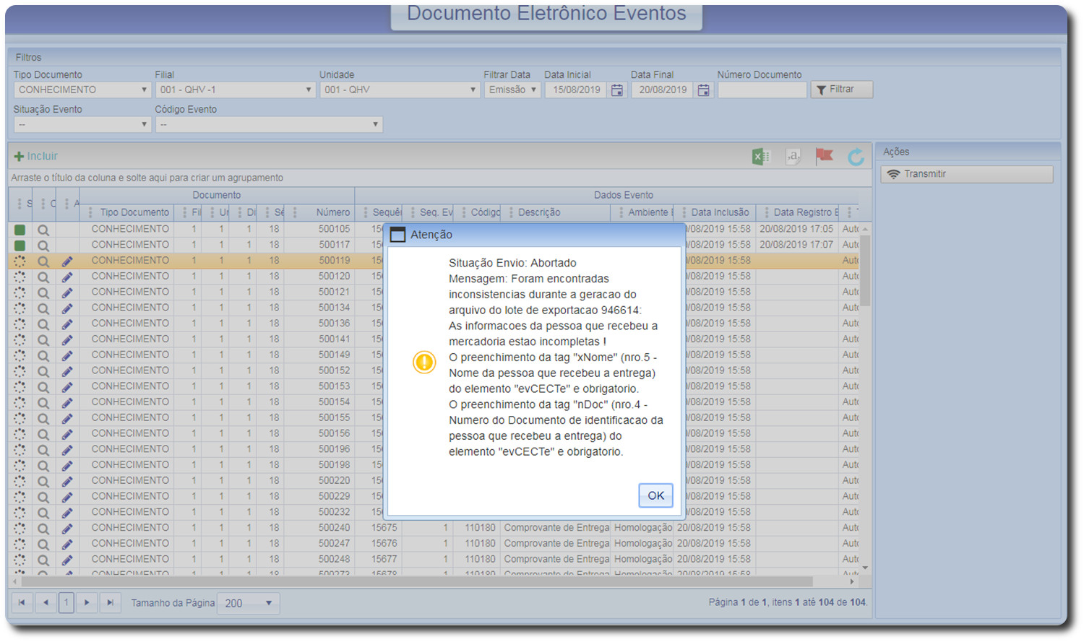Expand the Tamanho da Página dropdown
Screen dimensions: 1084x642
pos(268,603)
